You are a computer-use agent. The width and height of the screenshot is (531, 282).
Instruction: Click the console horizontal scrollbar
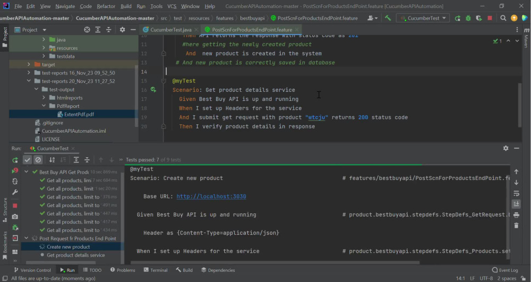[x=275, y=262]
